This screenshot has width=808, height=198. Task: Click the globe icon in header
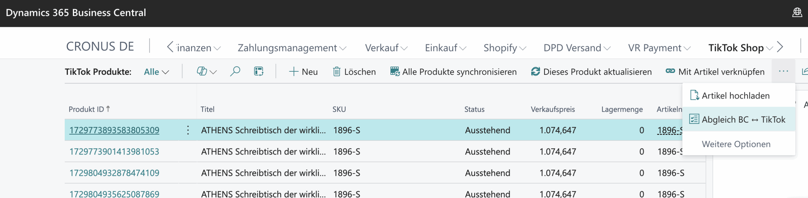(x=797, y=13)
